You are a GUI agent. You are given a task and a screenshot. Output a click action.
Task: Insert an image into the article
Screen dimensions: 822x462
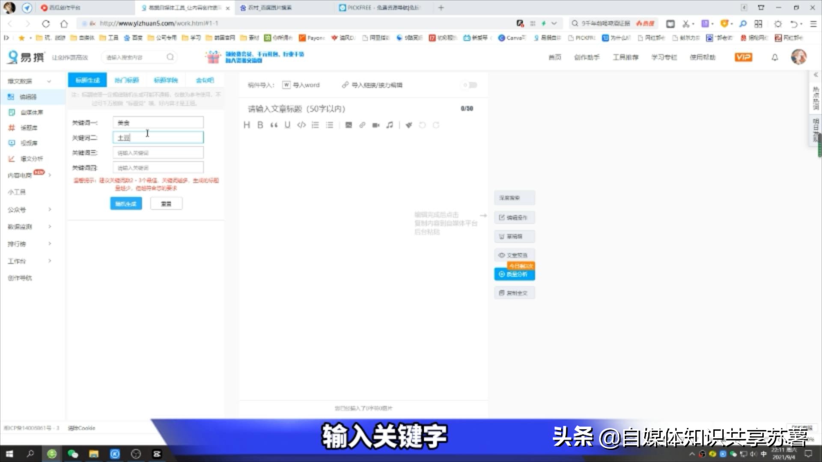(348, 125)
